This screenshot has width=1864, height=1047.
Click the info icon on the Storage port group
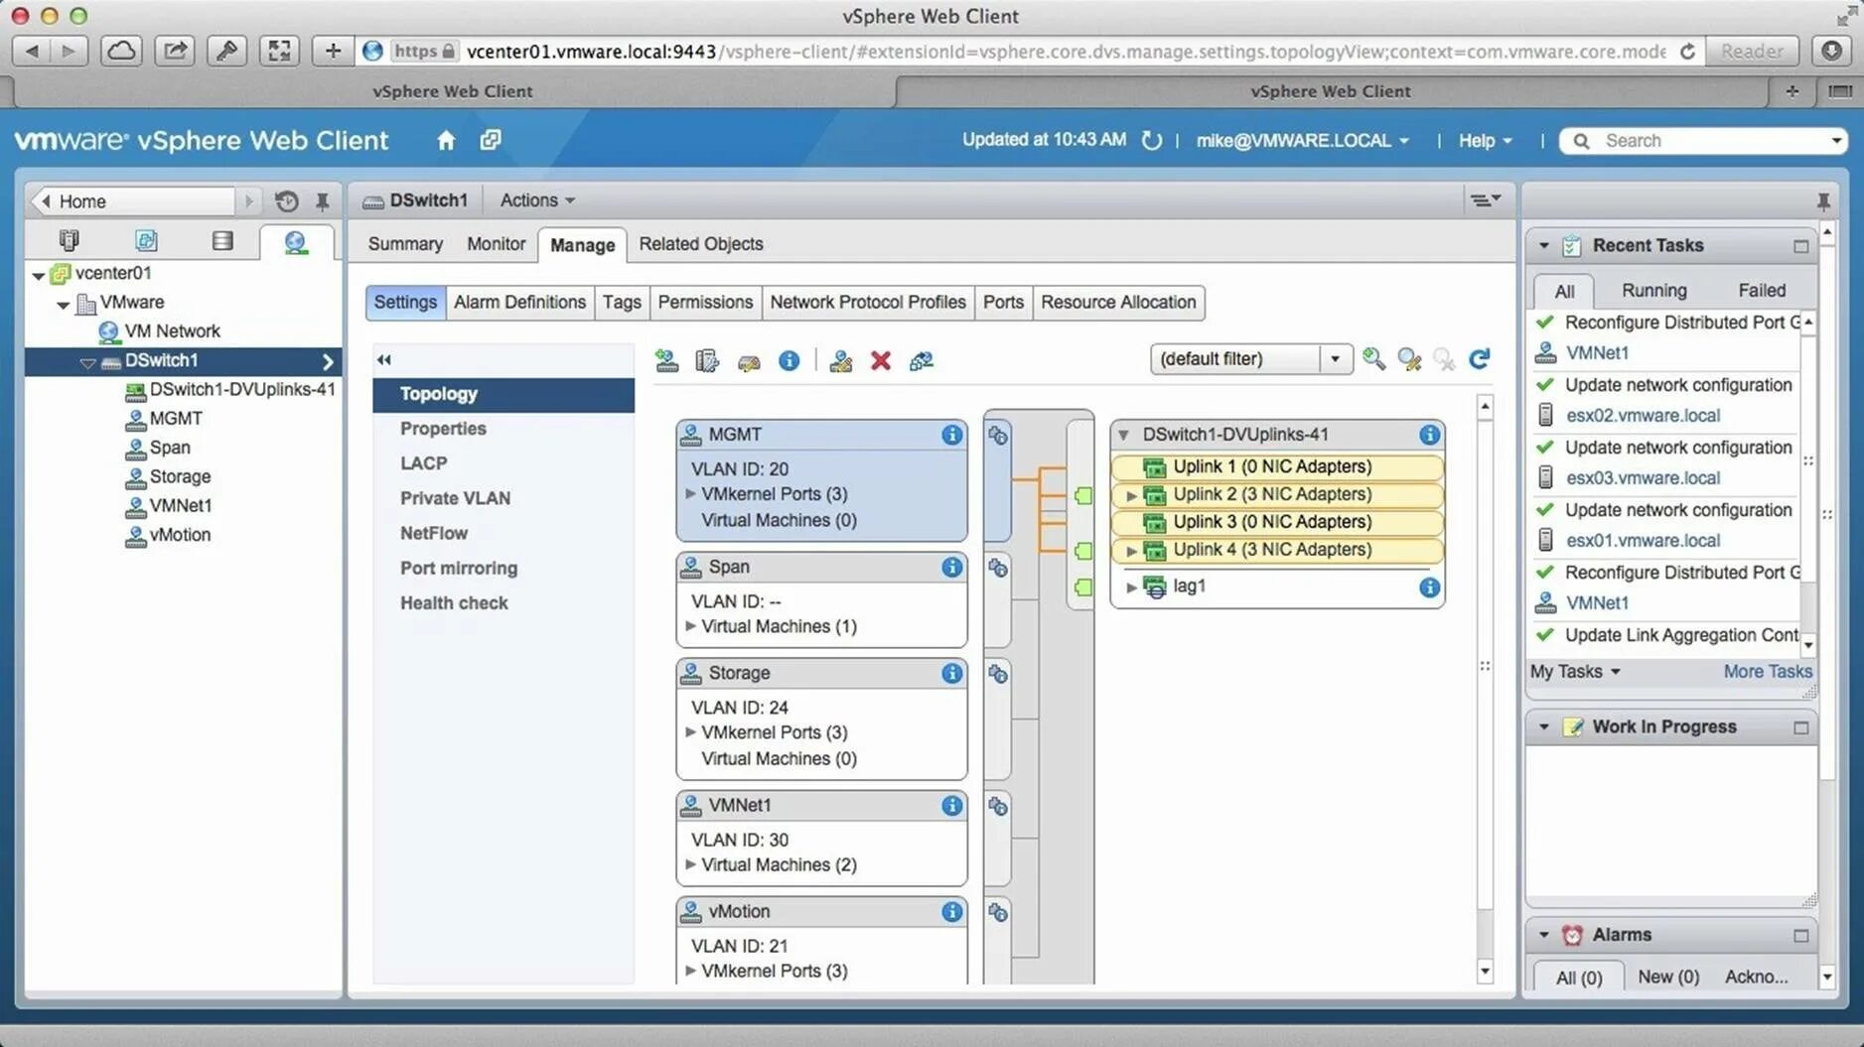[x=951, y=673]
